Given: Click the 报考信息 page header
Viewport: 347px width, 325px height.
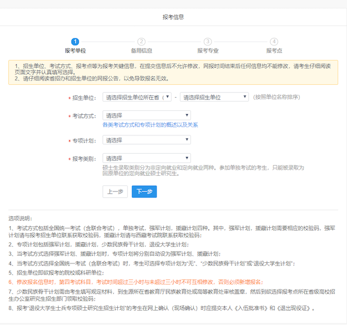Looking at the screenshot, I should (x=173, y=17).
